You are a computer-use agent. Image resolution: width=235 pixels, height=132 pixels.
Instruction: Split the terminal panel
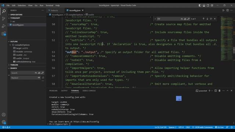216,91
